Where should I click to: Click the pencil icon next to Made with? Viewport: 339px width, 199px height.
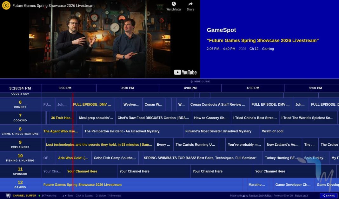(243, 196)
